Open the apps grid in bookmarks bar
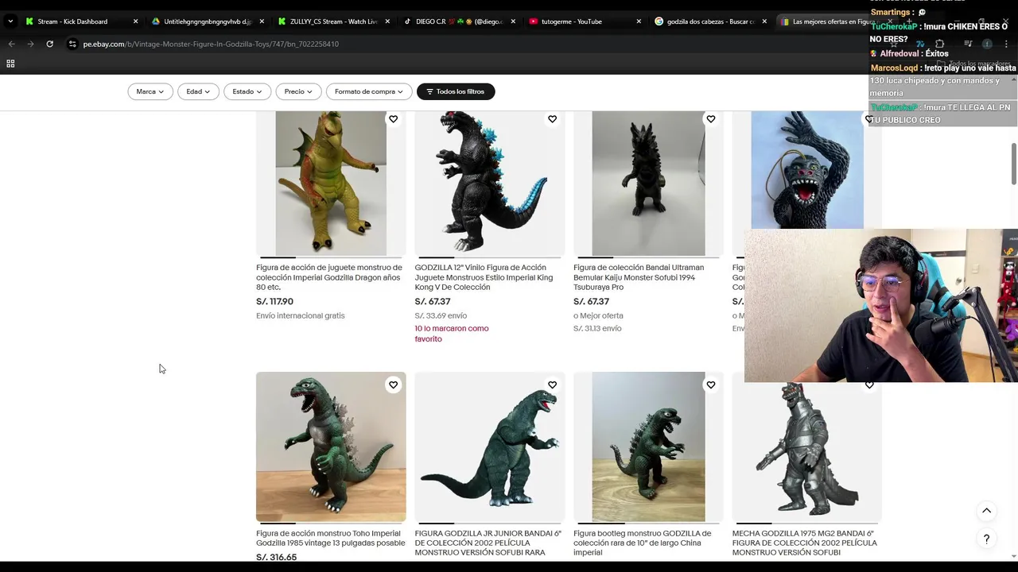Screen dimensions: 1018x572 (10, 64)
